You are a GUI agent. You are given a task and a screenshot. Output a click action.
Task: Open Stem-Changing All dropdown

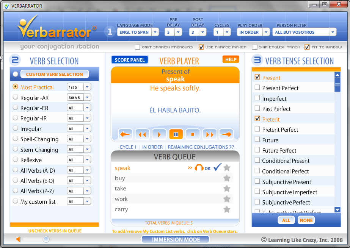(87, 149)
